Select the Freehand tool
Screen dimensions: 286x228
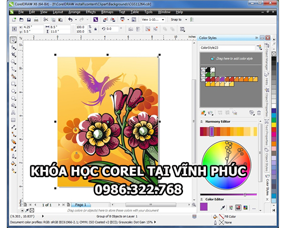pos(14,69)
